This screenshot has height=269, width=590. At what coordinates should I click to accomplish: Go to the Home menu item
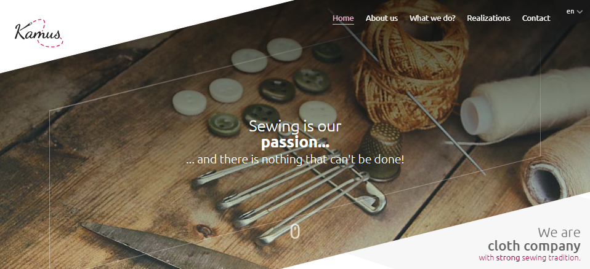click(x=343, y=18)
